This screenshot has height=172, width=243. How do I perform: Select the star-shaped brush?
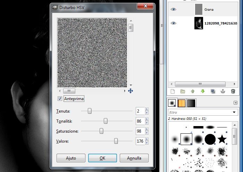[222, 139]
